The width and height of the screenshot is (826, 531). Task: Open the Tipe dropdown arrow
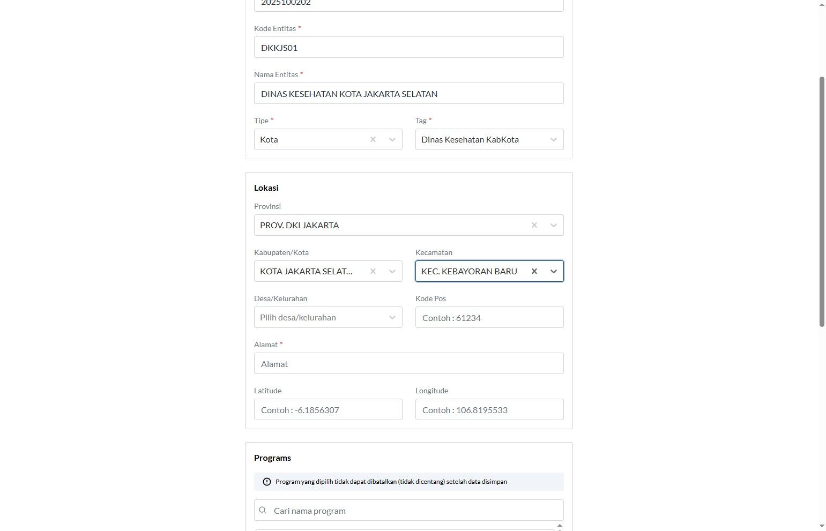tap(392, 139)
